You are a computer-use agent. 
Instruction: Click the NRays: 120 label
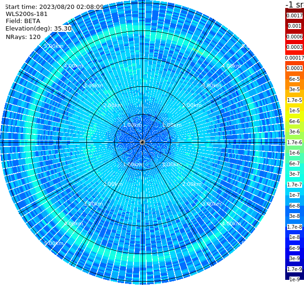tap(23, 37)
